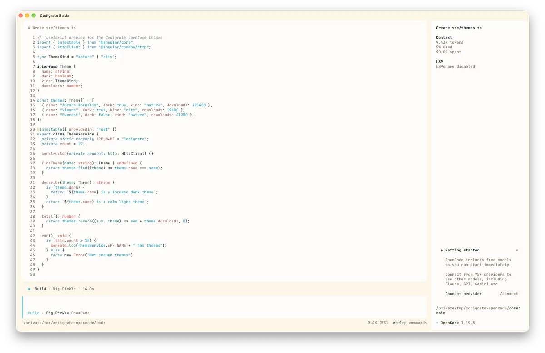The image size is (545, 353).
Task: Click the "Vienna" theme entry line
Action: (x=113, y=110)
